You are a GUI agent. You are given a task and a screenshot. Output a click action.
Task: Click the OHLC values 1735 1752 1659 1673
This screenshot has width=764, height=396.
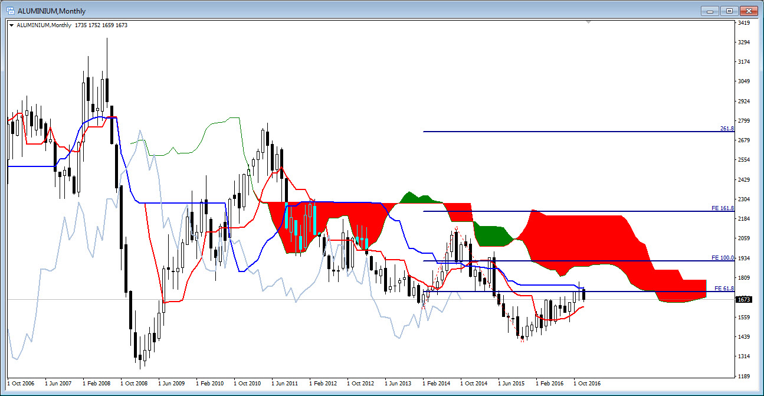click(101, 25)
